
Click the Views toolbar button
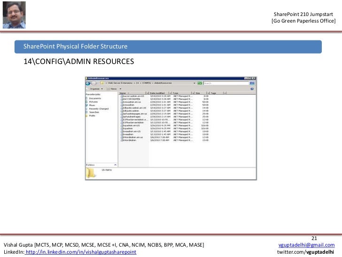(112, 89)
